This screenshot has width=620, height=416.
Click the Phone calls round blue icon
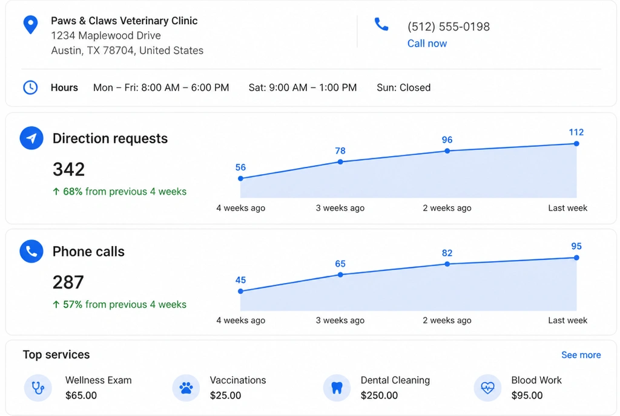point(31,251)
